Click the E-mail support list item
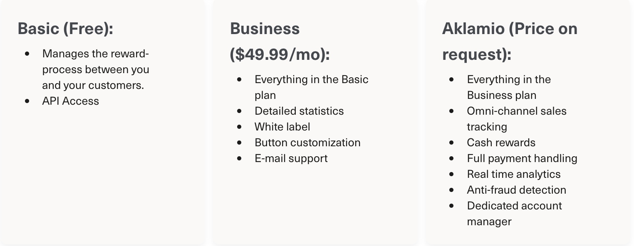This screenshot has height=246, width=634. 291,158
